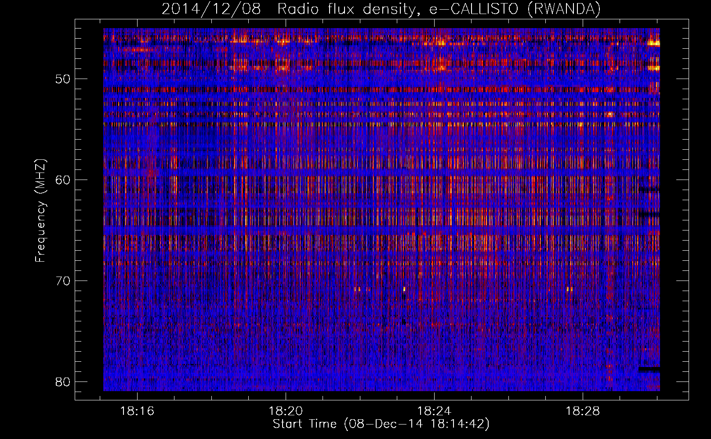Click the frequency tick label "50"
This screenshot has width=711, height=439.
click(63, 79)
